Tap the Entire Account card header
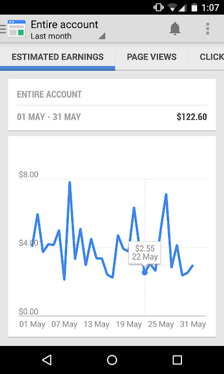This screenshot has width=224, height=374. 49,95
